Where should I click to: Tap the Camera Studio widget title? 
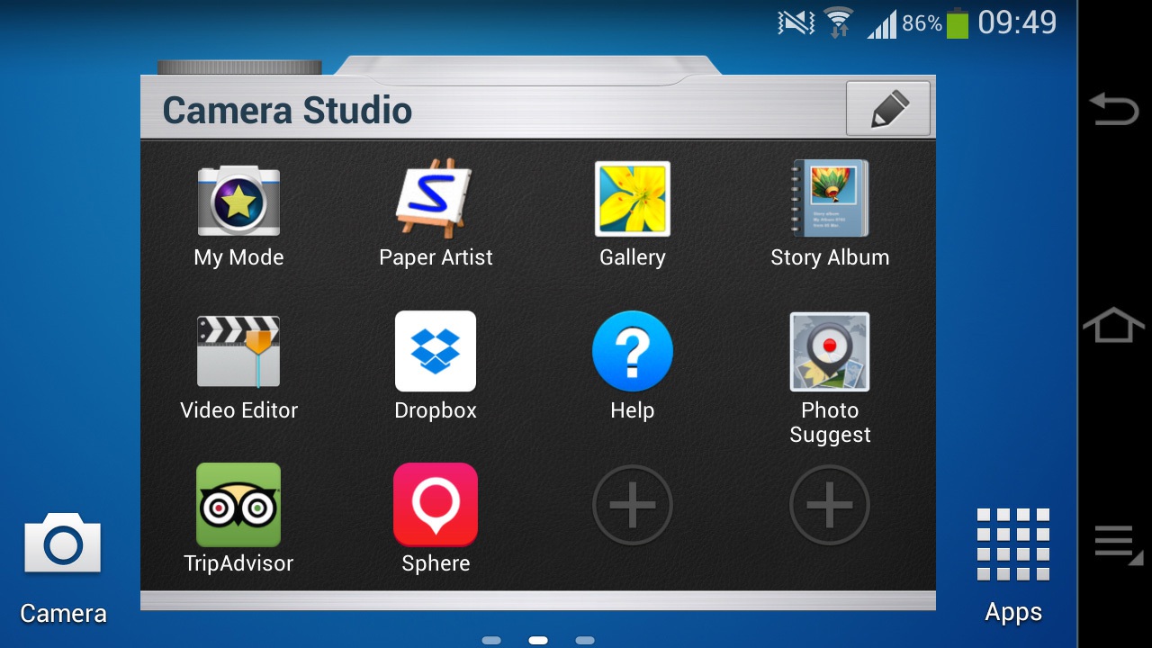(x=287, y=111)
